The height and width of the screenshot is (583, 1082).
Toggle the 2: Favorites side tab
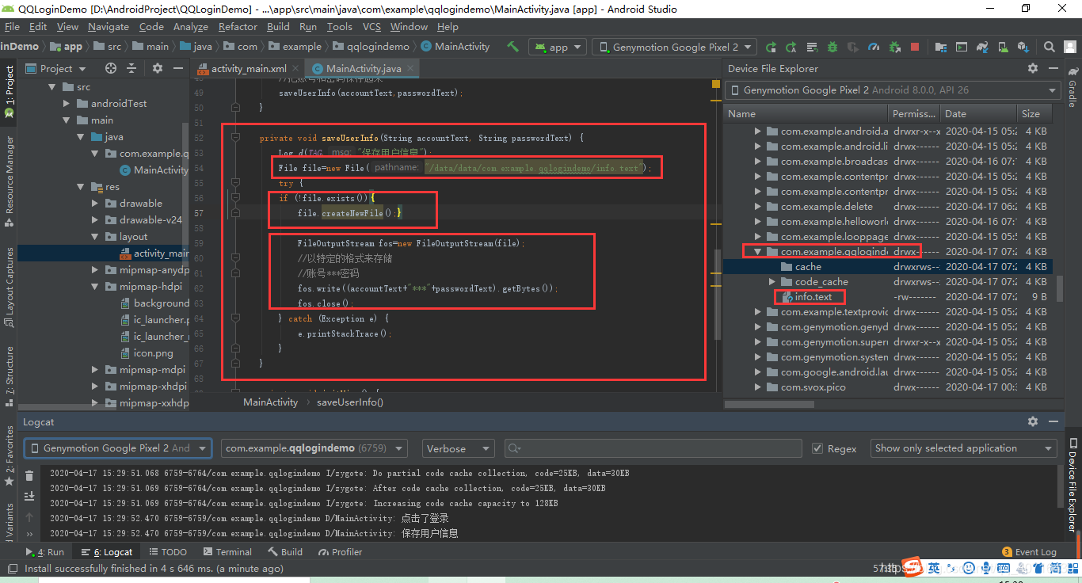(x=9, y=455)
